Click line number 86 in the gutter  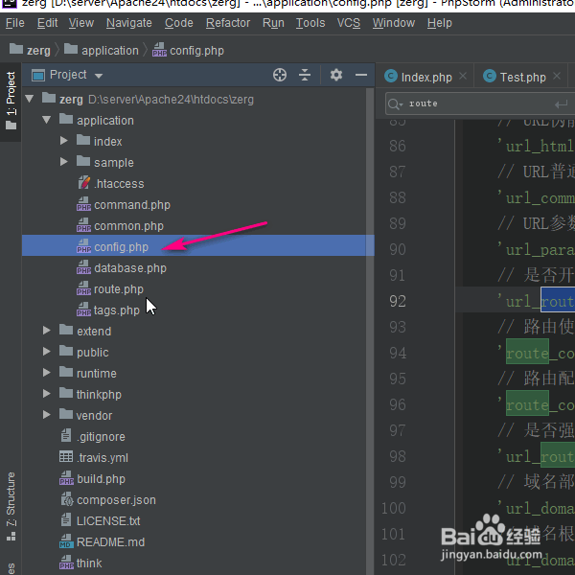[398, 147]
